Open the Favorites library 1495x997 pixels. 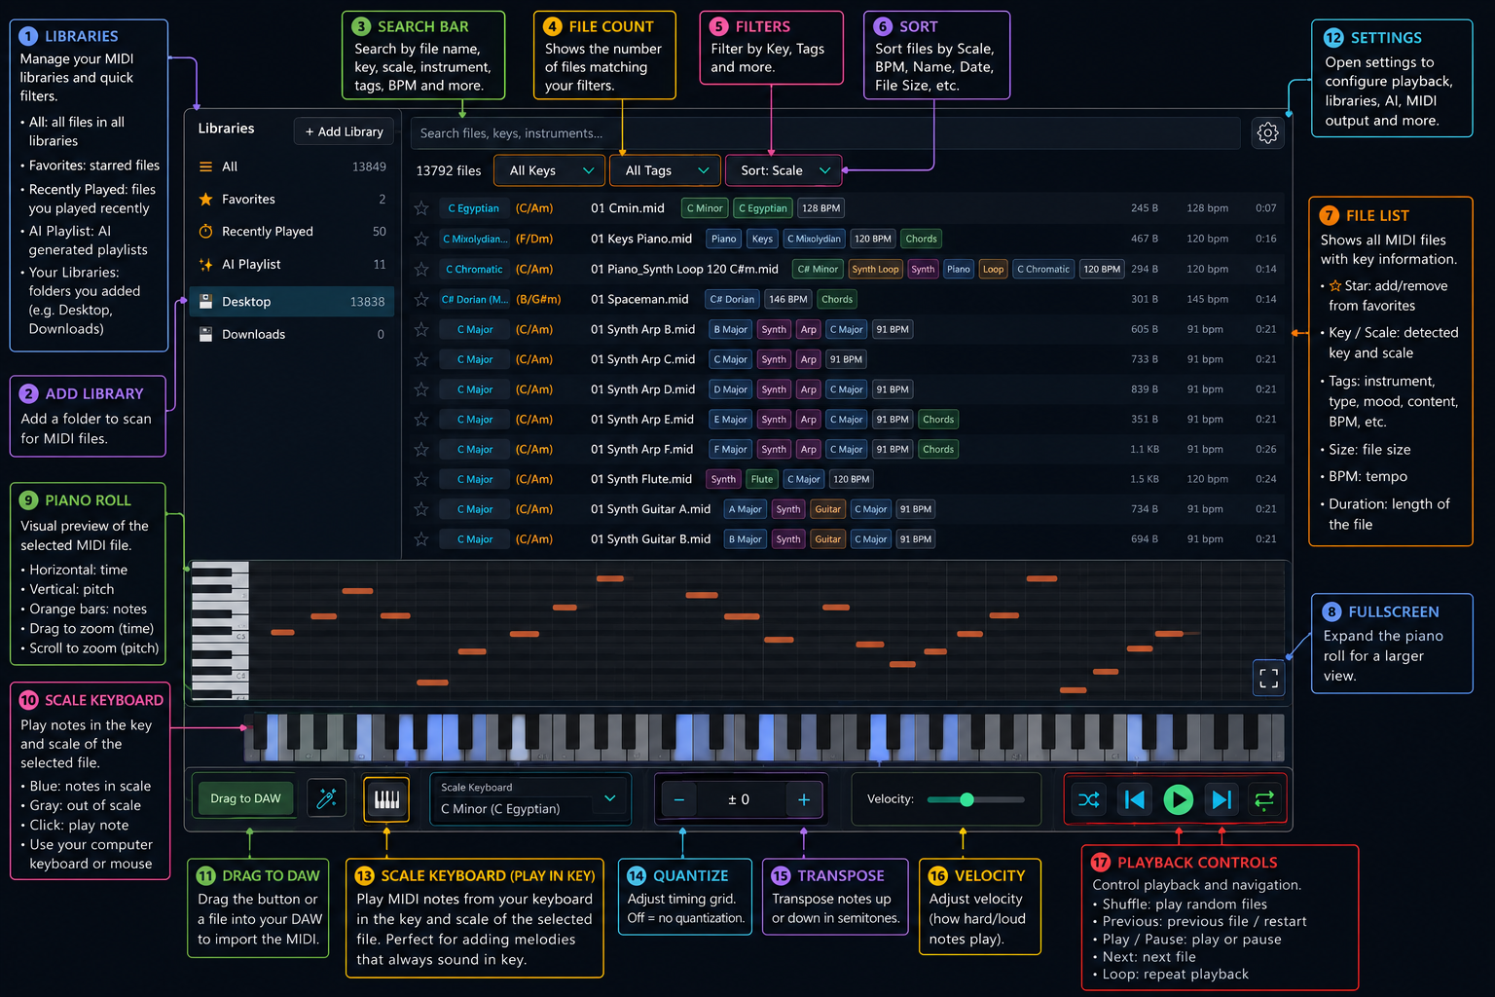point(292,199)
